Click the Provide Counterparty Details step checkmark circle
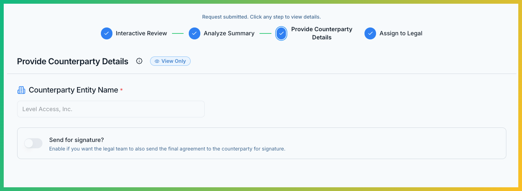The height and width of the screenshot is (191, 522). pos(281,33)
